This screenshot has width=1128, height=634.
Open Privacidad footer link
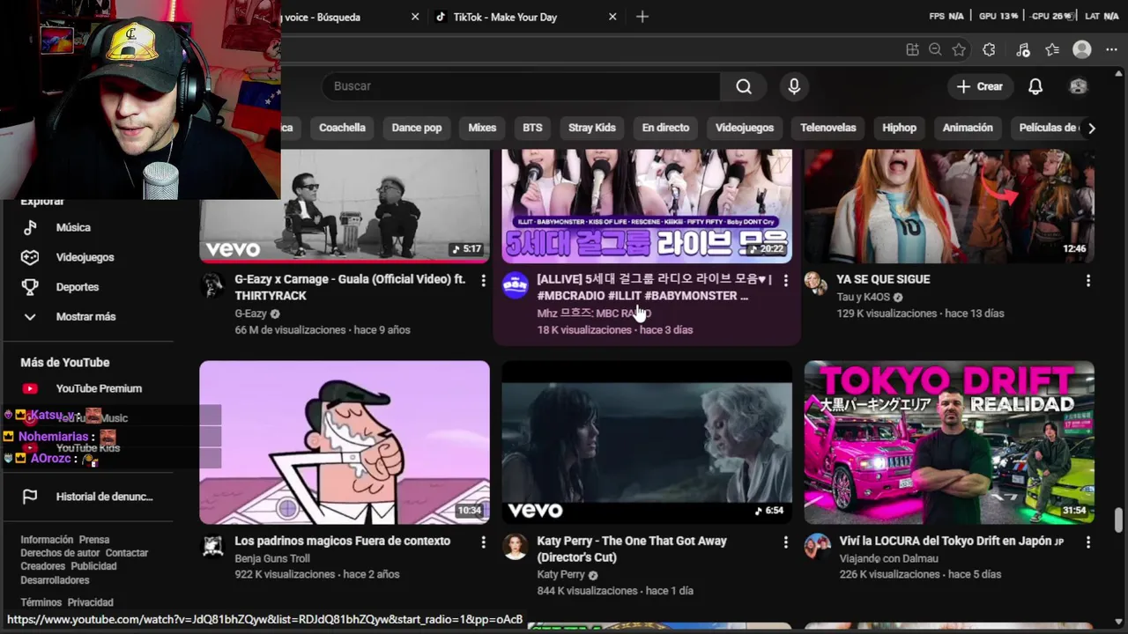click(91, 602)
